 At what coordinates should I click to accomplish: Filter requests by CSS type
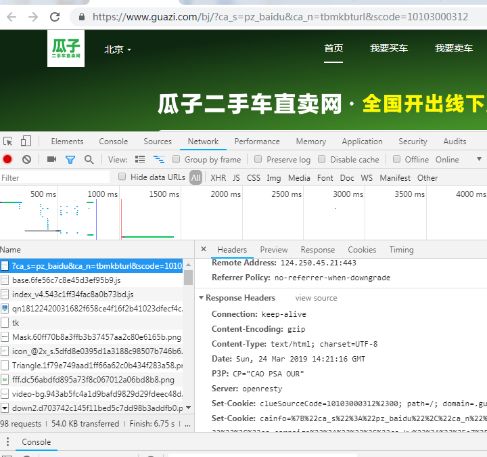pos(254,178)
